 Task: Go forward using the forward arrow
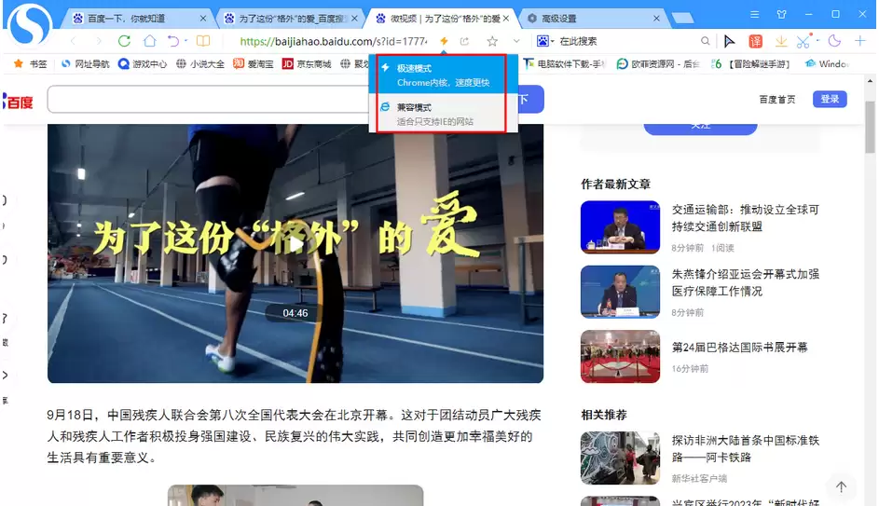98,41
